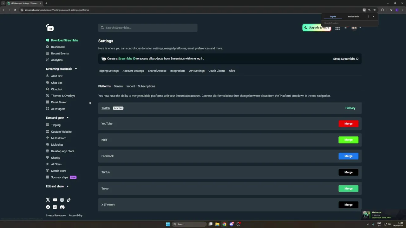Image resolution: width=406 pixels, height=228 pixels.
Task: Open Chrome three-dot menu
Action: [x=402, y=10]
